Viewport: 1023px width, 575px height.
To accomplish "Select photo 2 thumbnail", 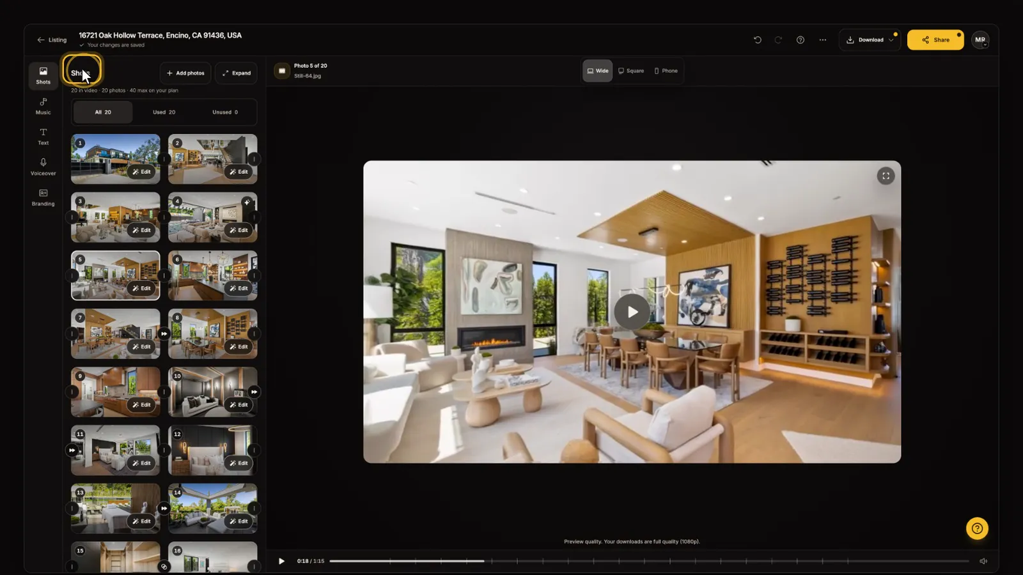I will [x=212, y=159].
